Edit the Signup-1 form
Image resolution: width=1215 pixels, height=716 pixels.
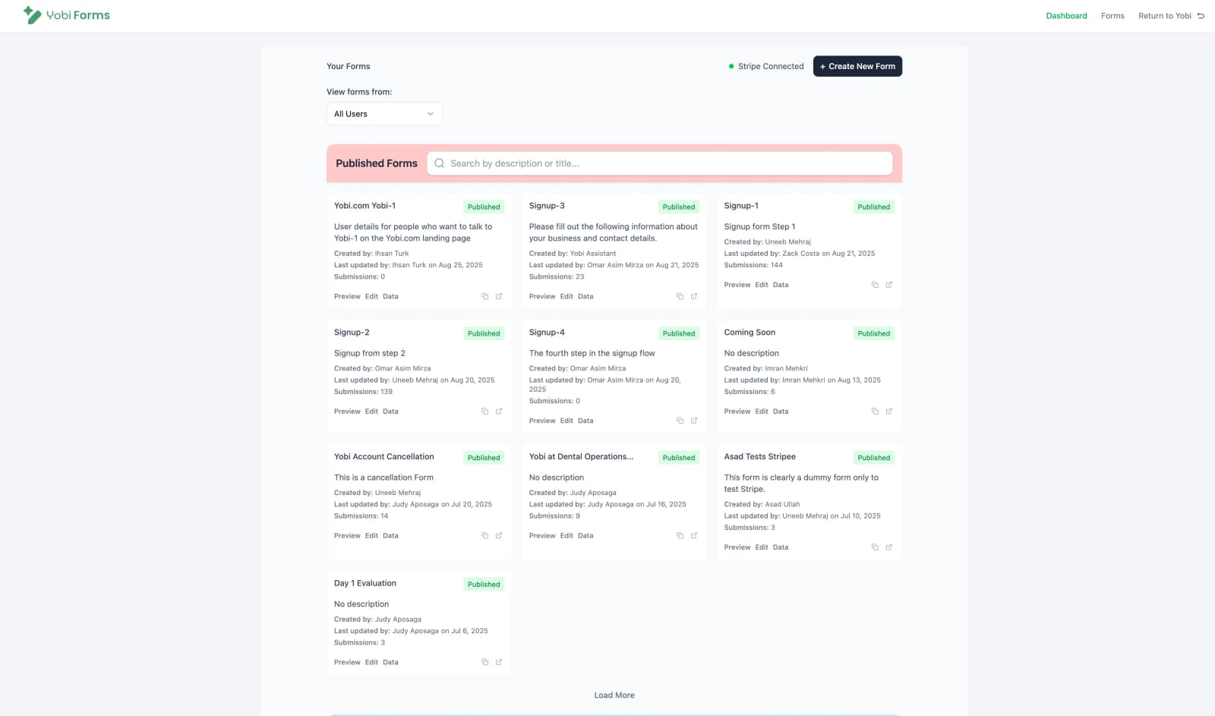tap(761, 285)
